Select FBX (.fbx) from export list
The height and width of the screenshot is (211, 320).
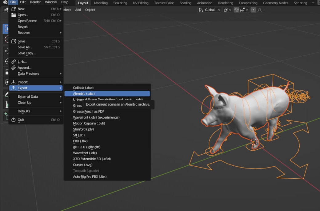[80, 141]
